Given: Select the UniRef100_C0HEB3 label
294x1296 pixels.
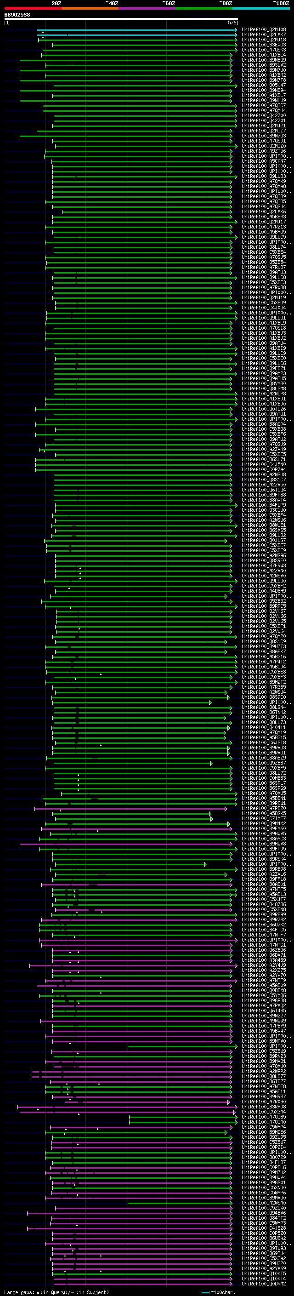Looking at the screenshot, I should click(264, 778).
